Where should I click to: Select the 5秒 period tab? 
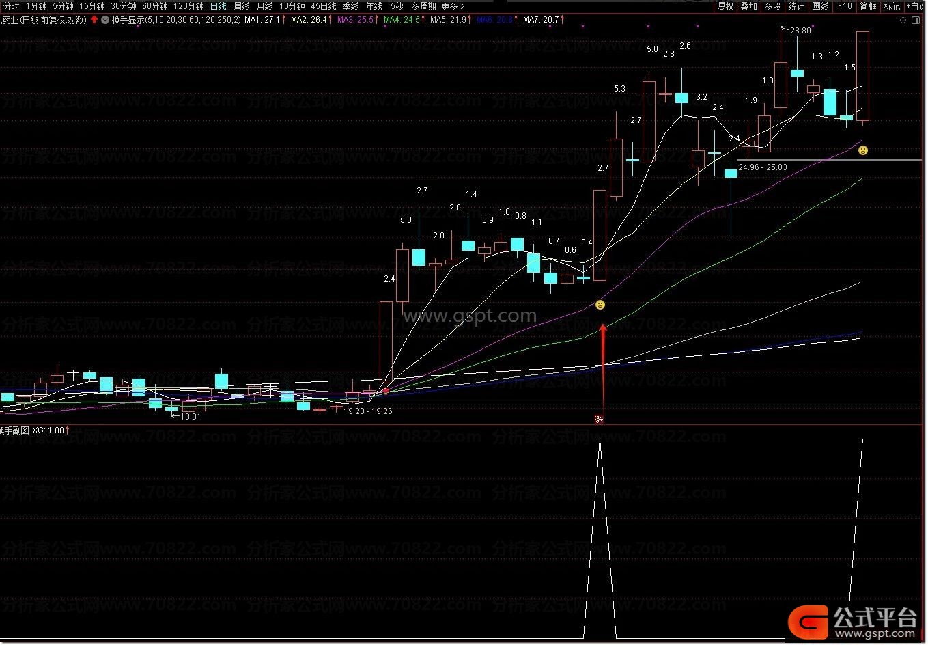397,6
